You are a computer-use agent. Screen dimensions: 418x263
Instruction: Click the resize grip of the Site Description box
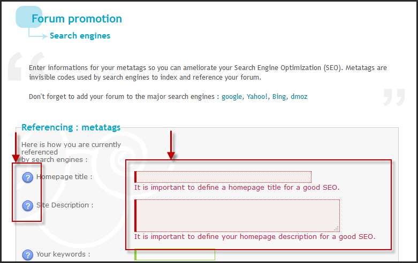pyautogui.click(x=337, y=228)
